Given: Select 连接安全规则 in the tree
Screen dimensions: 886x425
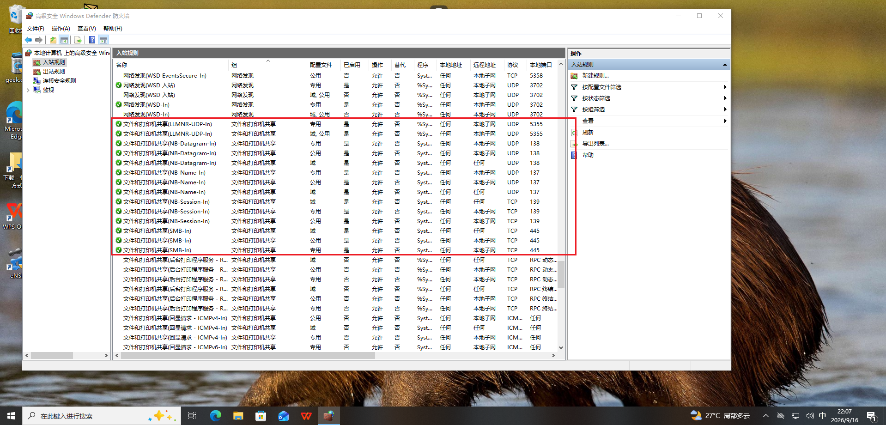Looking at the screenshot, I should (x=60, y=81).
